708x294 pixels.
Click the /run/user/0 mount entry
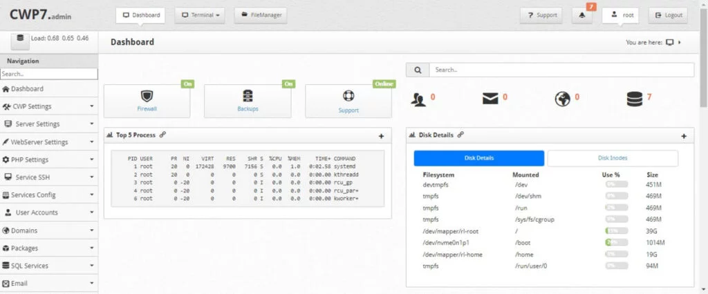coord(531,266)
